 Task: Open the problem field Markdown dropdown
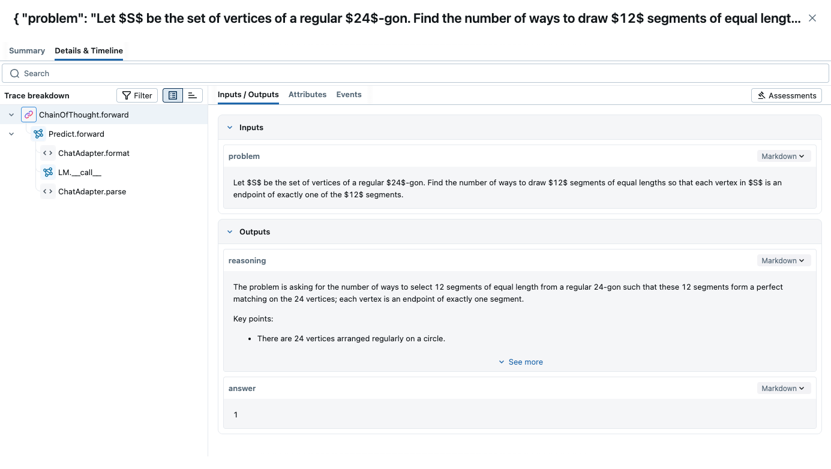pyautogui.click(x=783, y=156)
